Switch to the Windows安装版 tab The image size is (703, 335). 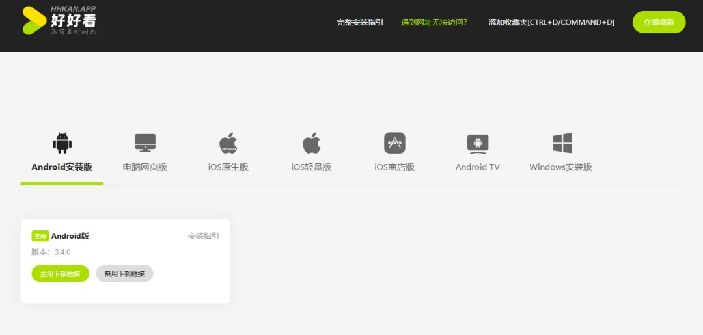[561, 168]
